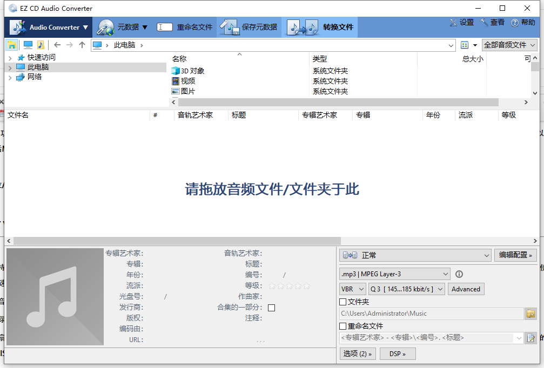Click the browse output folder icon
This screenshot has width=544, height=368.
click(x=530, y=314)
